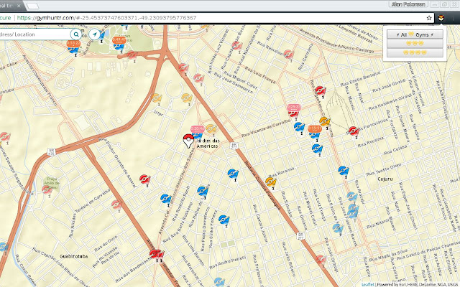Open the raid gym with timer 0:53:22
Image resolution: width=460 pixels, height=287 pixels.
(x=73, y=47)
